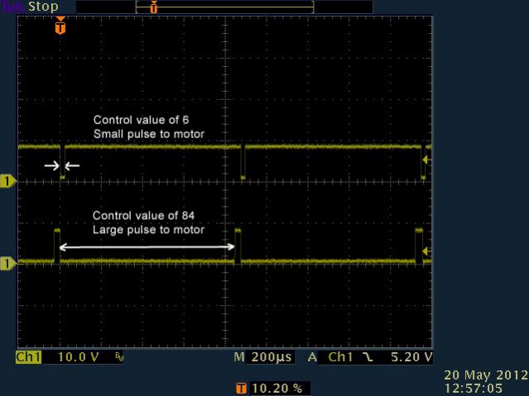Click the upper channel 1 ground marker
Screen dimensions: 529x396
pyautogui.click(x=7, y=180)
